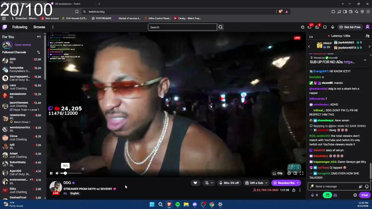Share the stream using share icon
Screen dimensions: 372x209
click(x=294, y=190)
